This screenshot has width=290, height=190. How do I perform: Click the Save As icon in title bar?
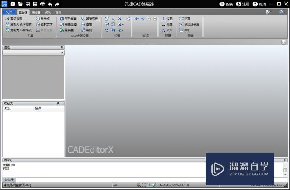click(x=35, y=4)
